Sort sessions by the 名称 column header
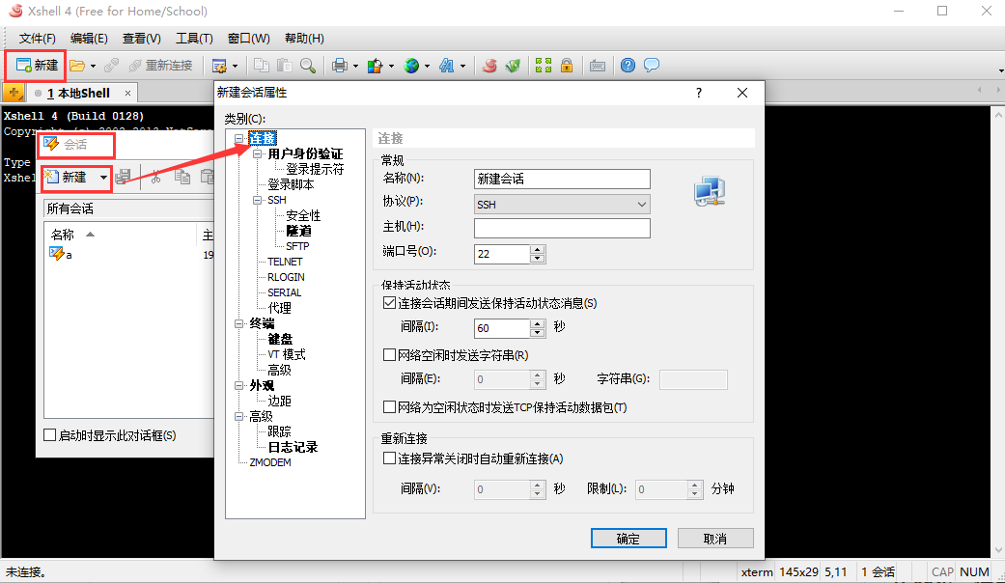This screenshot has width=1005, height=583. 119,236
